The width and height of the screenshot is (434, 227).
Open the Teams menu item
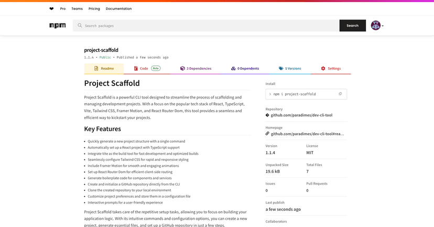pos(77,9)
